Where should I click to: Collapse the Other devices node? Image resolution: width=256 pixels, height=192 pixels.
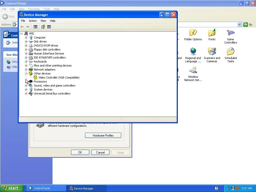[x=26, y=73]
